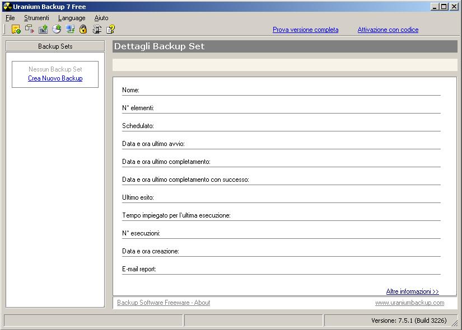Click the restore from disk toolbar icon

[43, 29]
